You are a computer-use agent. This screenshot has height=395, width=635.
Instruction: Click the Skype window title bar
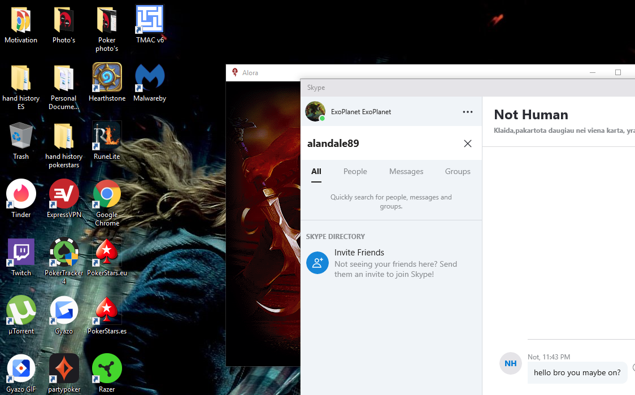click(x=468, y=88)
